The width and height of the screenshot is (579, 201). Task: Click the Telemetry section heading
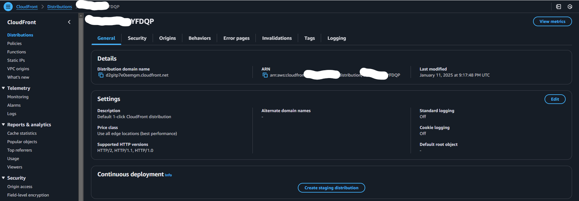(19, 88)
